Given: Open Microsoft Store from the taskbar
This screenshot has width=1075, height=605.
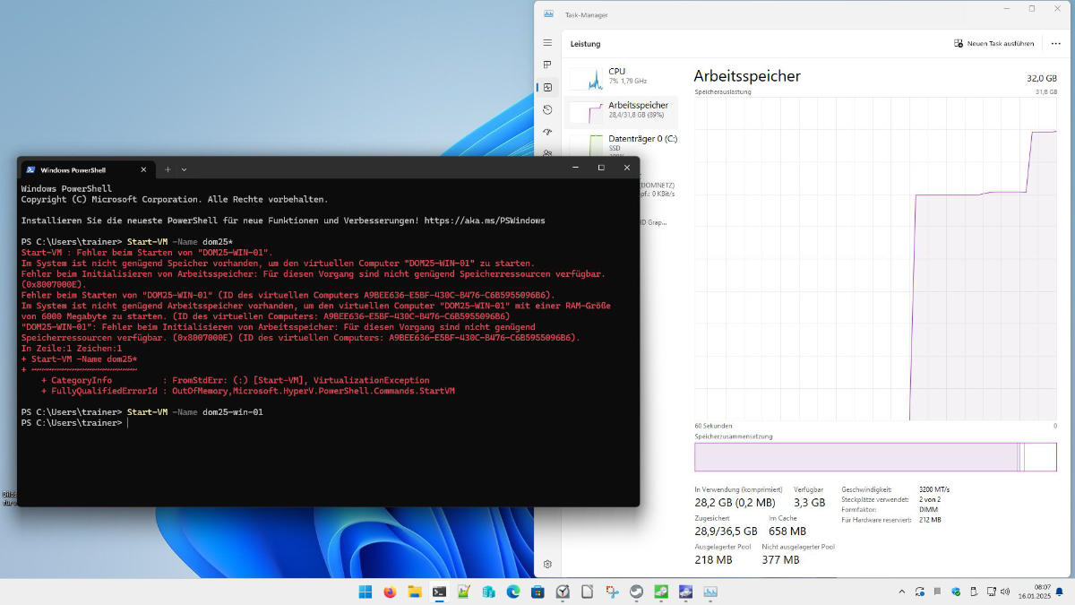Looking at the screenshot, I should tap(537, 592).
